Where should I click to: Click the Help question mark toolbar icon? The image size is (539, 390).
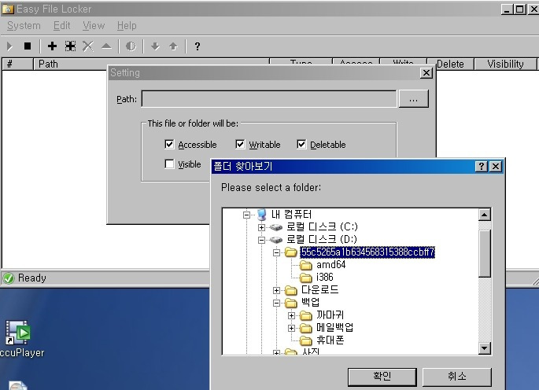198,46
